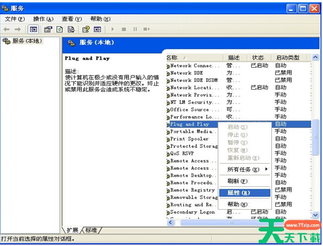
Task: Click the vertical scrollbar down arrow
Action: [x=315, y=215]
